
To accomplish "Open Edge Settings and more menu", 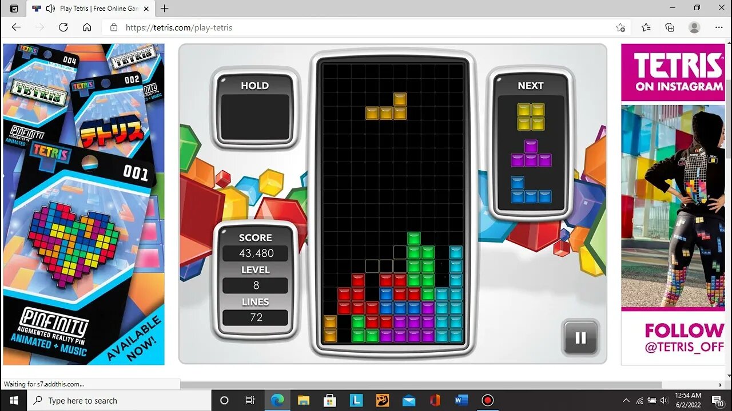I will pyautogui.click(x=719, y=27).
